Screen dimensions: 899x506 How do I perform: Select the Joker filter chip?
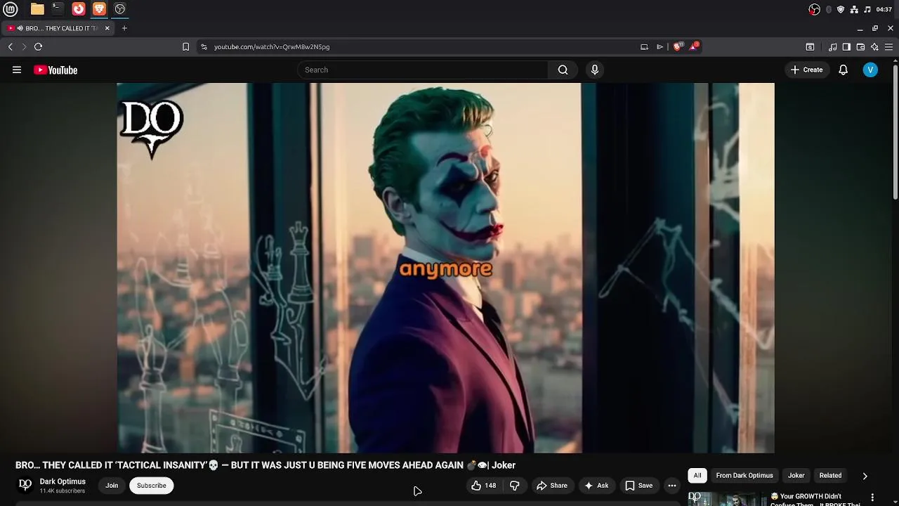coord(796,476)
